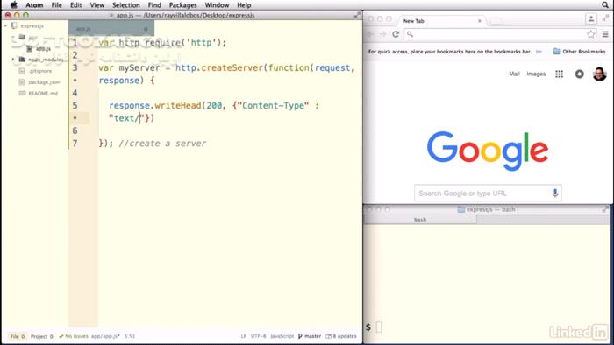Open the Google apps grid
Image resolution: width=614 pixels, height=345 pixels.
(x=560, y=74)
